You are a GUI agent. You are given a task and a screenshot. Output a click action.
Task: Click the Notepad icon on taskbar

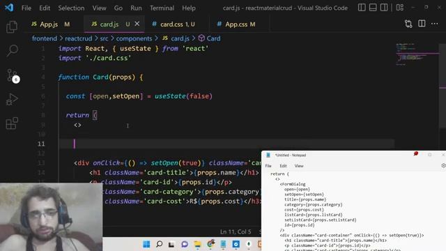(223, 244)
